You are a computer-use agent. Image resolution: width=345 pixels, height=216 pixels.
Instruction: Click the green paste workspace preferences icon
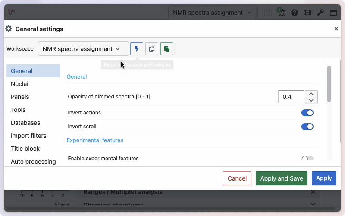pyautogui.click(x=167, y=49)
